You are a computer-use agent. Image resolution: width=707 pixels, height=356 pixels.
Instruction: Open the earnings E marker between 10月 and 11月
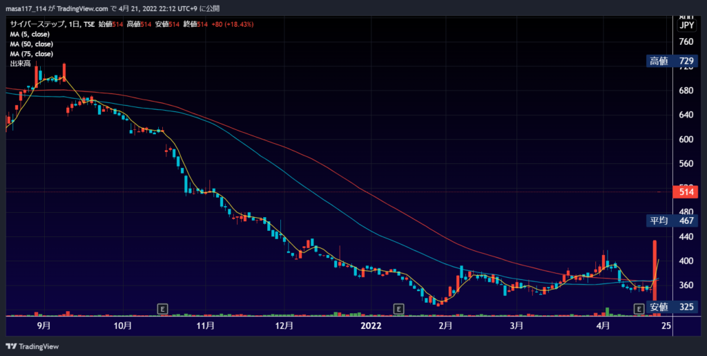coord(163,309)
